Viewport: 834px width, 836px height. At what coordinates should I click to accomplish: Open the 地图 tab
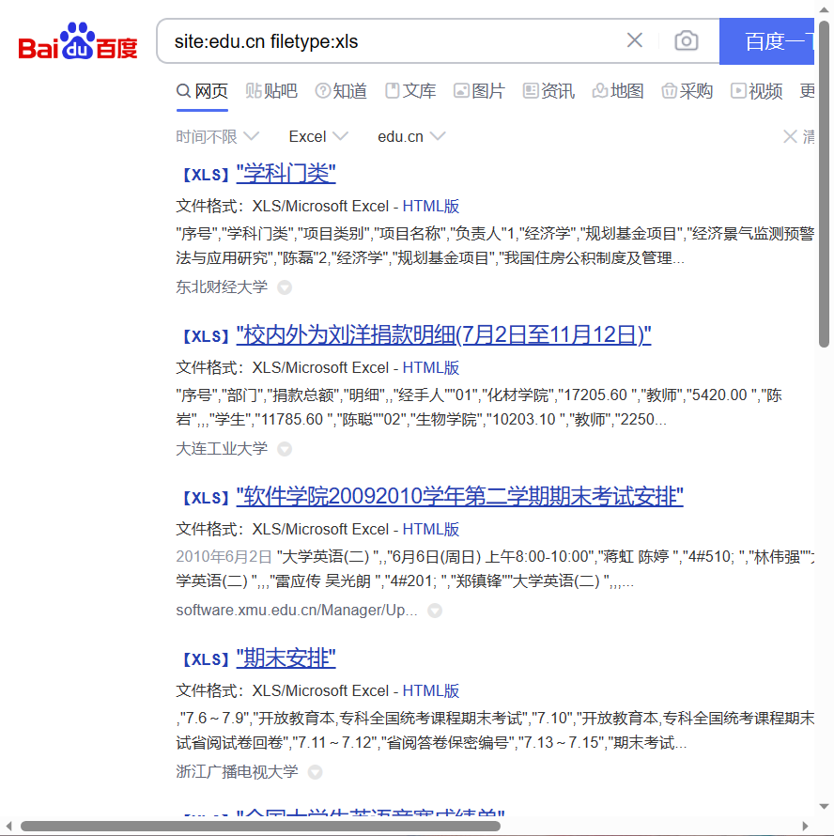[617, 91]
